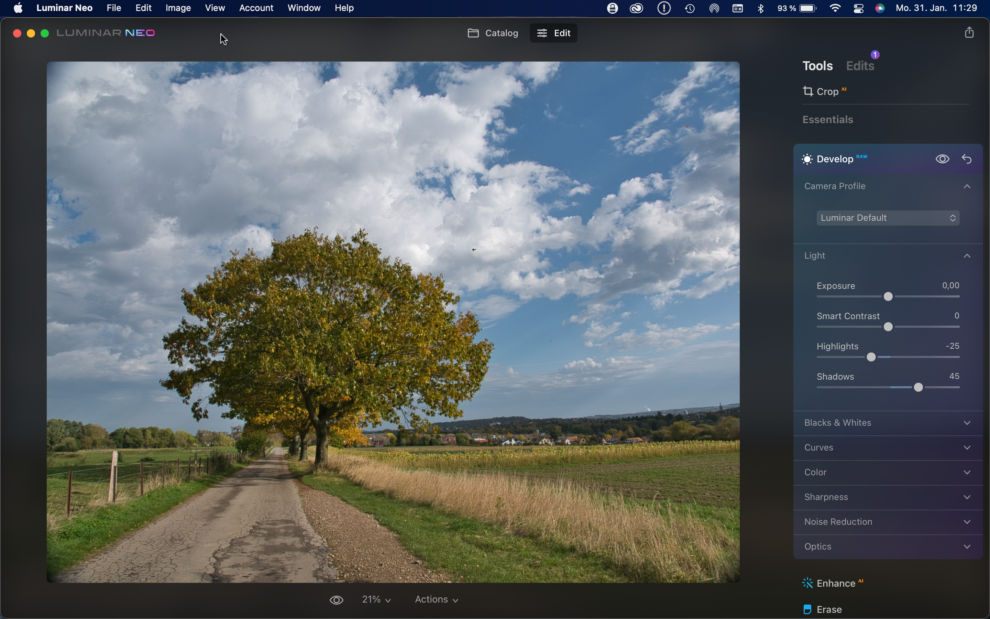
Task: Open the Luminar Neo application menu
Action: point(64,8)
